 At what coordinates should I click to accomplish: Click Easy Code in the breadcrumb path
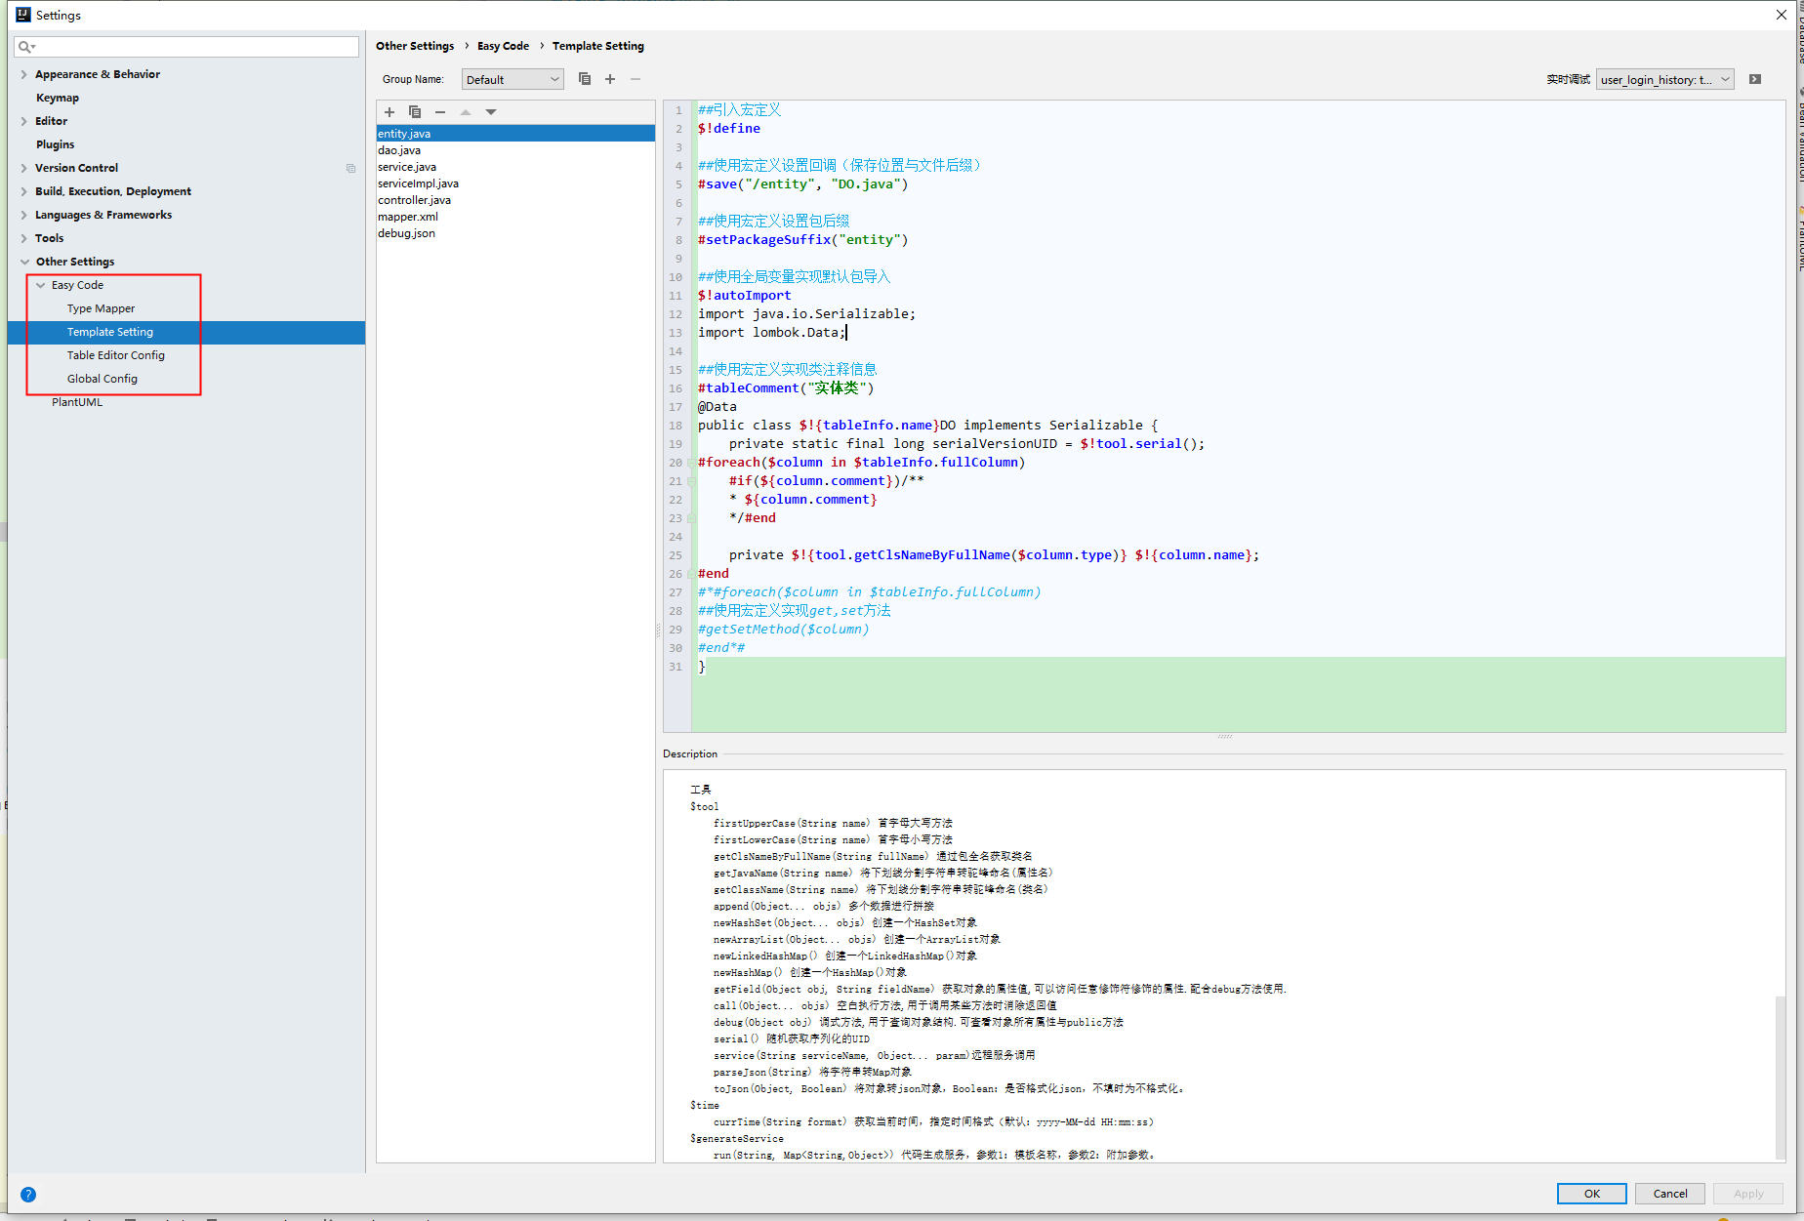503,45
